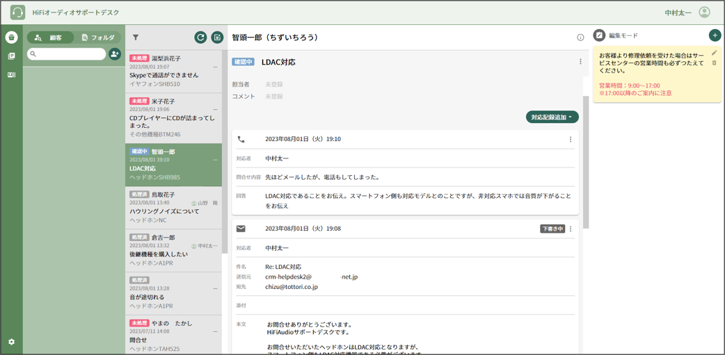Image resolution: width=725 pixels, height=355 pixels.
Task: Open the customer info icon beside 智頭一郎
Action: click(x=580, y=38)
